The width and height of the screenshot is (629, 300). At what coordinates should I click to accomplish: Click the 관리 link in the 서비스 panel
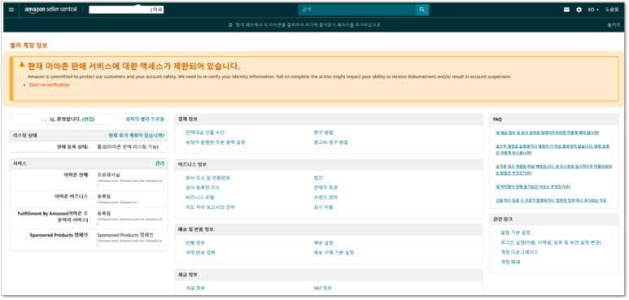pos(159,163)
